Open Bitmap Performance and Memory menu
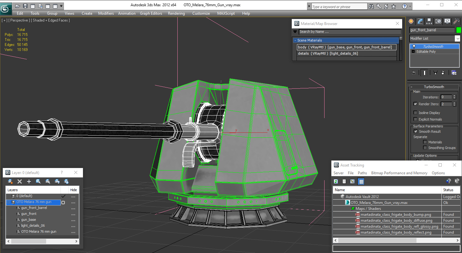Screen dimensions: 462x253 click(399, 173)
